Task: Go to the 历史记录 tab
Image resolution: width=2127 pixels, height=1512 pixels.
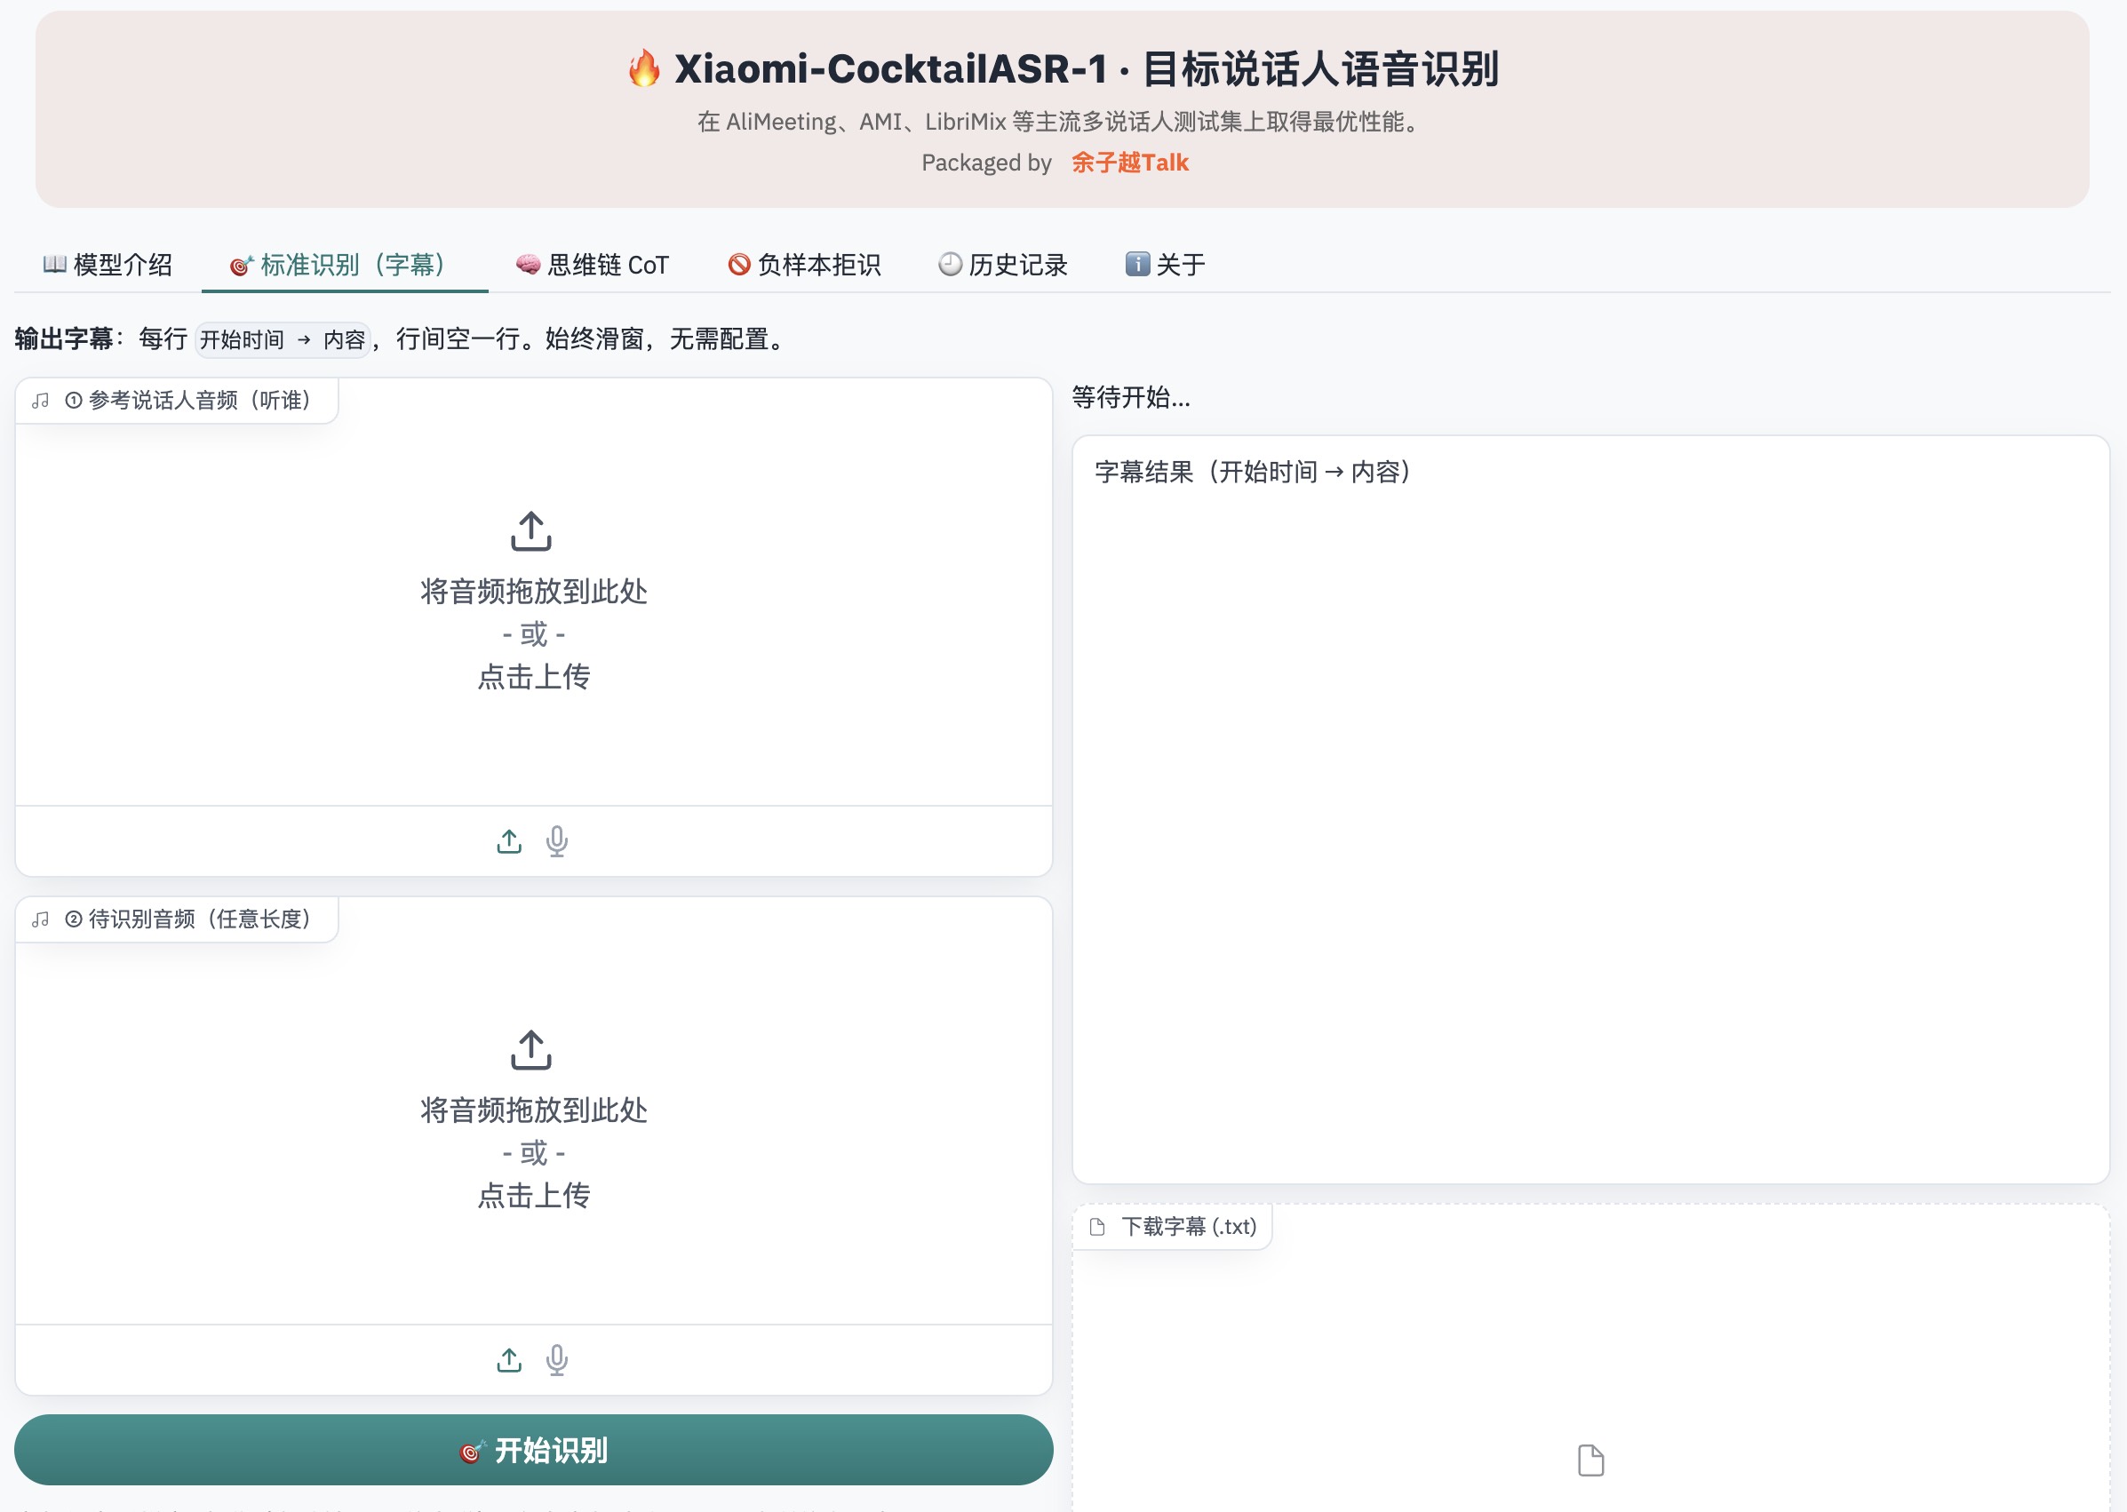Action: (1003, 265)
